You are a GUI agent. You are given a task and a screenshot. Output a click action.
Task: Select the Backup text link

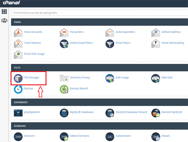(x=28, y=88)
